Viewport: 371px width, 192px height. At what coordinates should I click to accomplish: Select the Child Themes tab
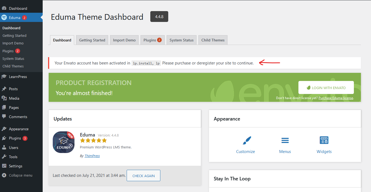coord(213,40)
